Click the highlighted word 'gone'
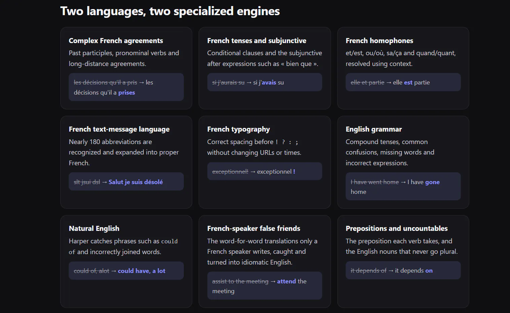 pyautogui.click(x=432, y=182)
